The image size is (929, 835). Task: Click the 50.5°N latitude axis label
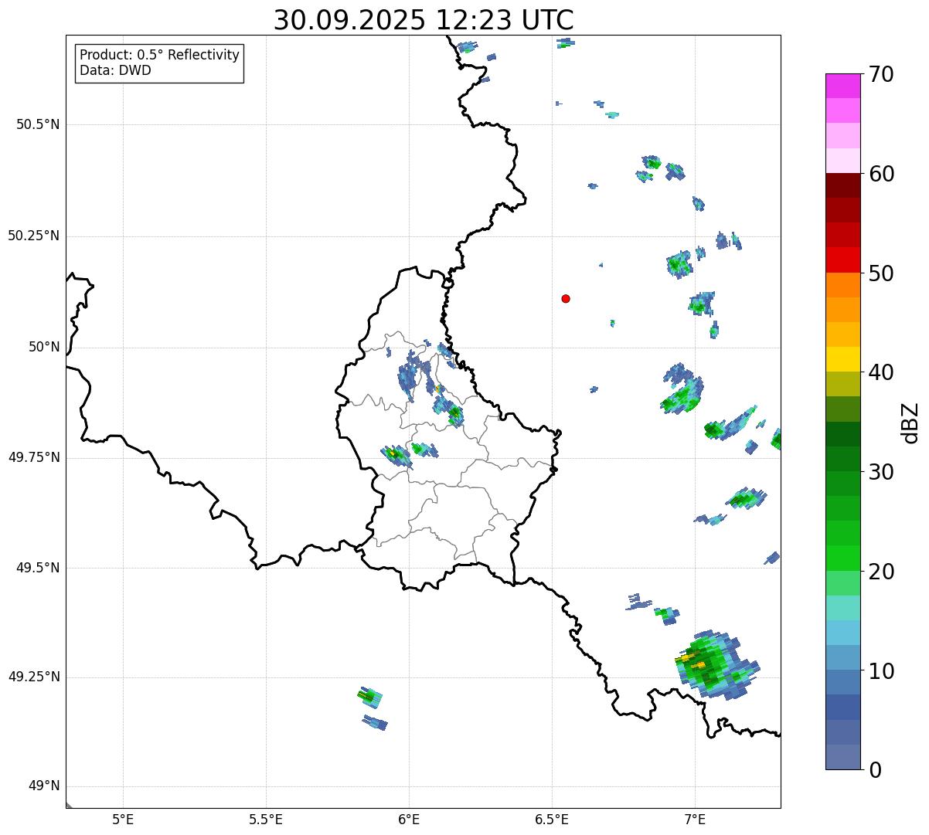pyautogui.click(x=37, y=124)
